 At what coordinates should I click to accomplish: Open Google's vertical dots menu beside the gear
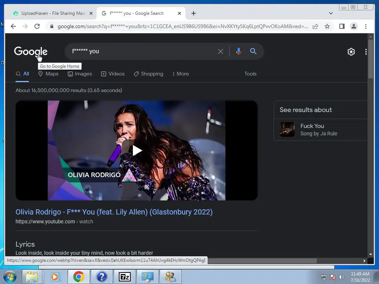[366, 52]
